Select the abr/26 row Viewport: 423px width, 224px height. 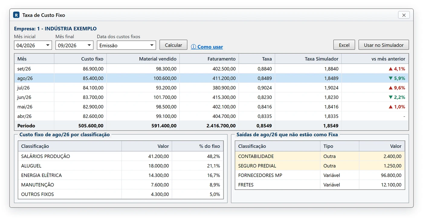click(211, 116)
